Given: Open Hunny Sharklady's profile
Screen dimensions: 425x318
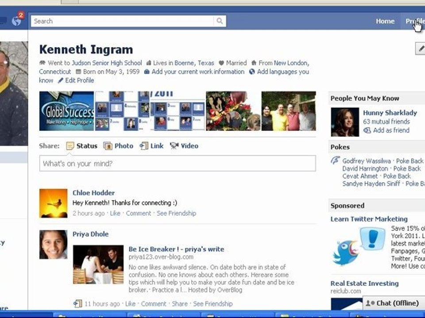Looking at the screenshot, I should (390, 113).
